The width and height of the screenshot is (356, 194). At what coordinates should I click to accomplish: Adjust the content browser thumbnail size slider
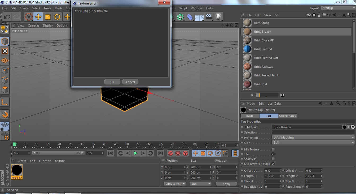267,95
